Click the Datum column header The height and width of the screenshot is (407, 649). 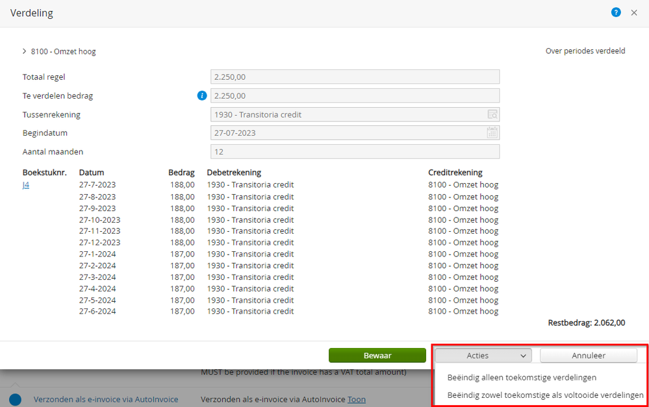(x=92, y=173)
